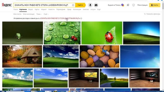Open the Новости tab
Image resolution: width=164 pixels, height=92 pixels.
(x=51, y=9)
